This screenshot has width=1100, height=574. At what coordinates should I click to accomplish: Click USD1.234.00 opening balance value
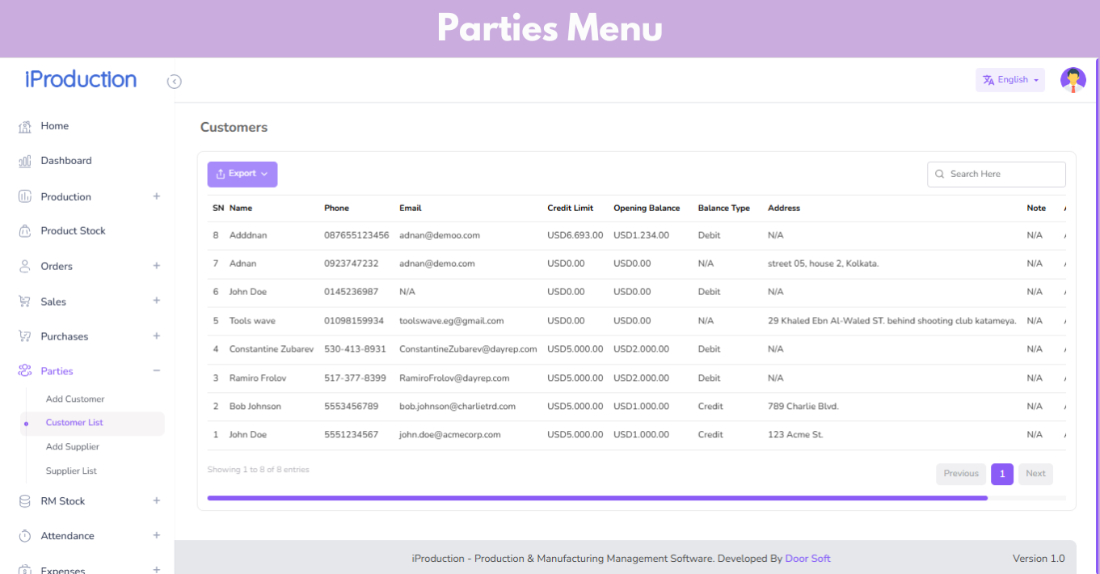tap(641, 235)
